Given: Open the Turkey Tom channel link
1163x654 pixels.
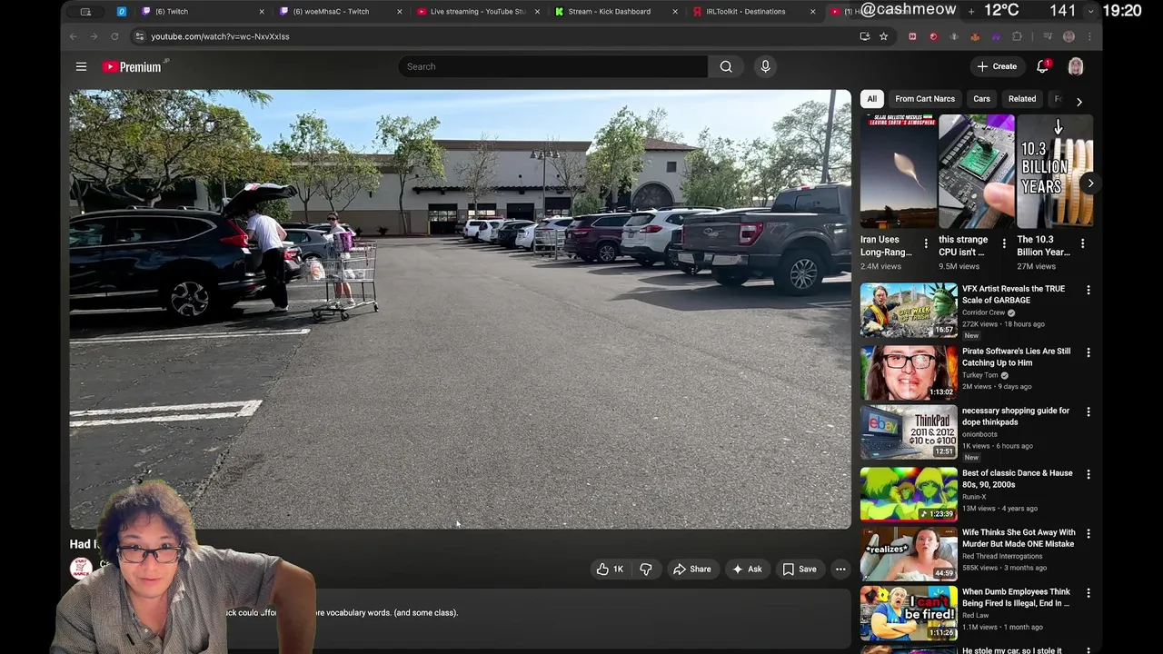Looking at the screenshot, I should (980, 375).
